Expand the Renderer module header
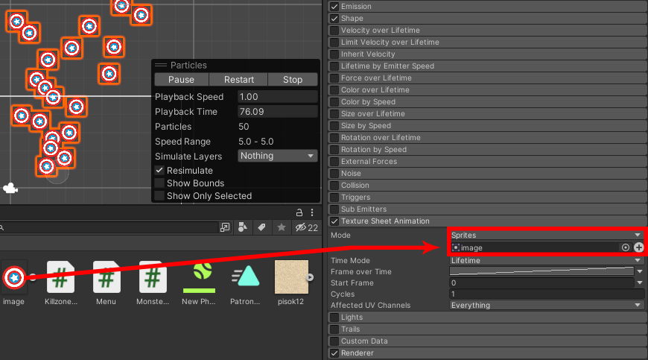The image size is (648, 360). click(488, 353)
